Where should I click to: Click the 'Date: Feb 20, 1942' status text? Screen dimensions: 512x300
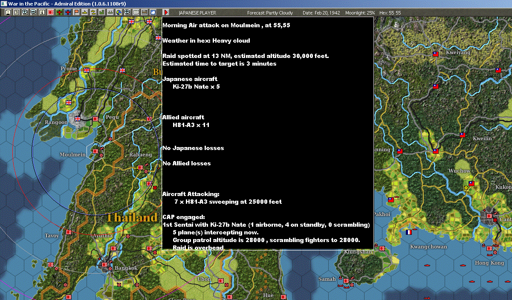[x=321, y=13]
